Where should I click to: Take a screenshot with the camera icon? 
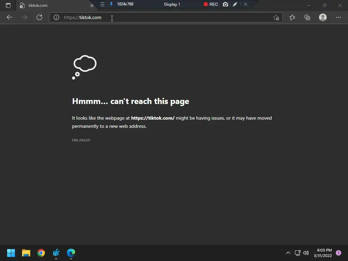225,4
